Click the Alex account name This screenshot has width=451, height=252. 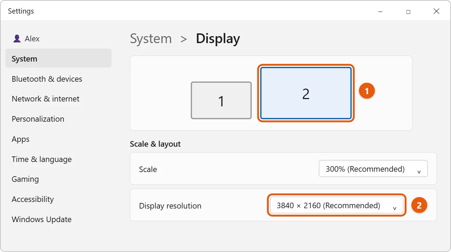[32, 39]
